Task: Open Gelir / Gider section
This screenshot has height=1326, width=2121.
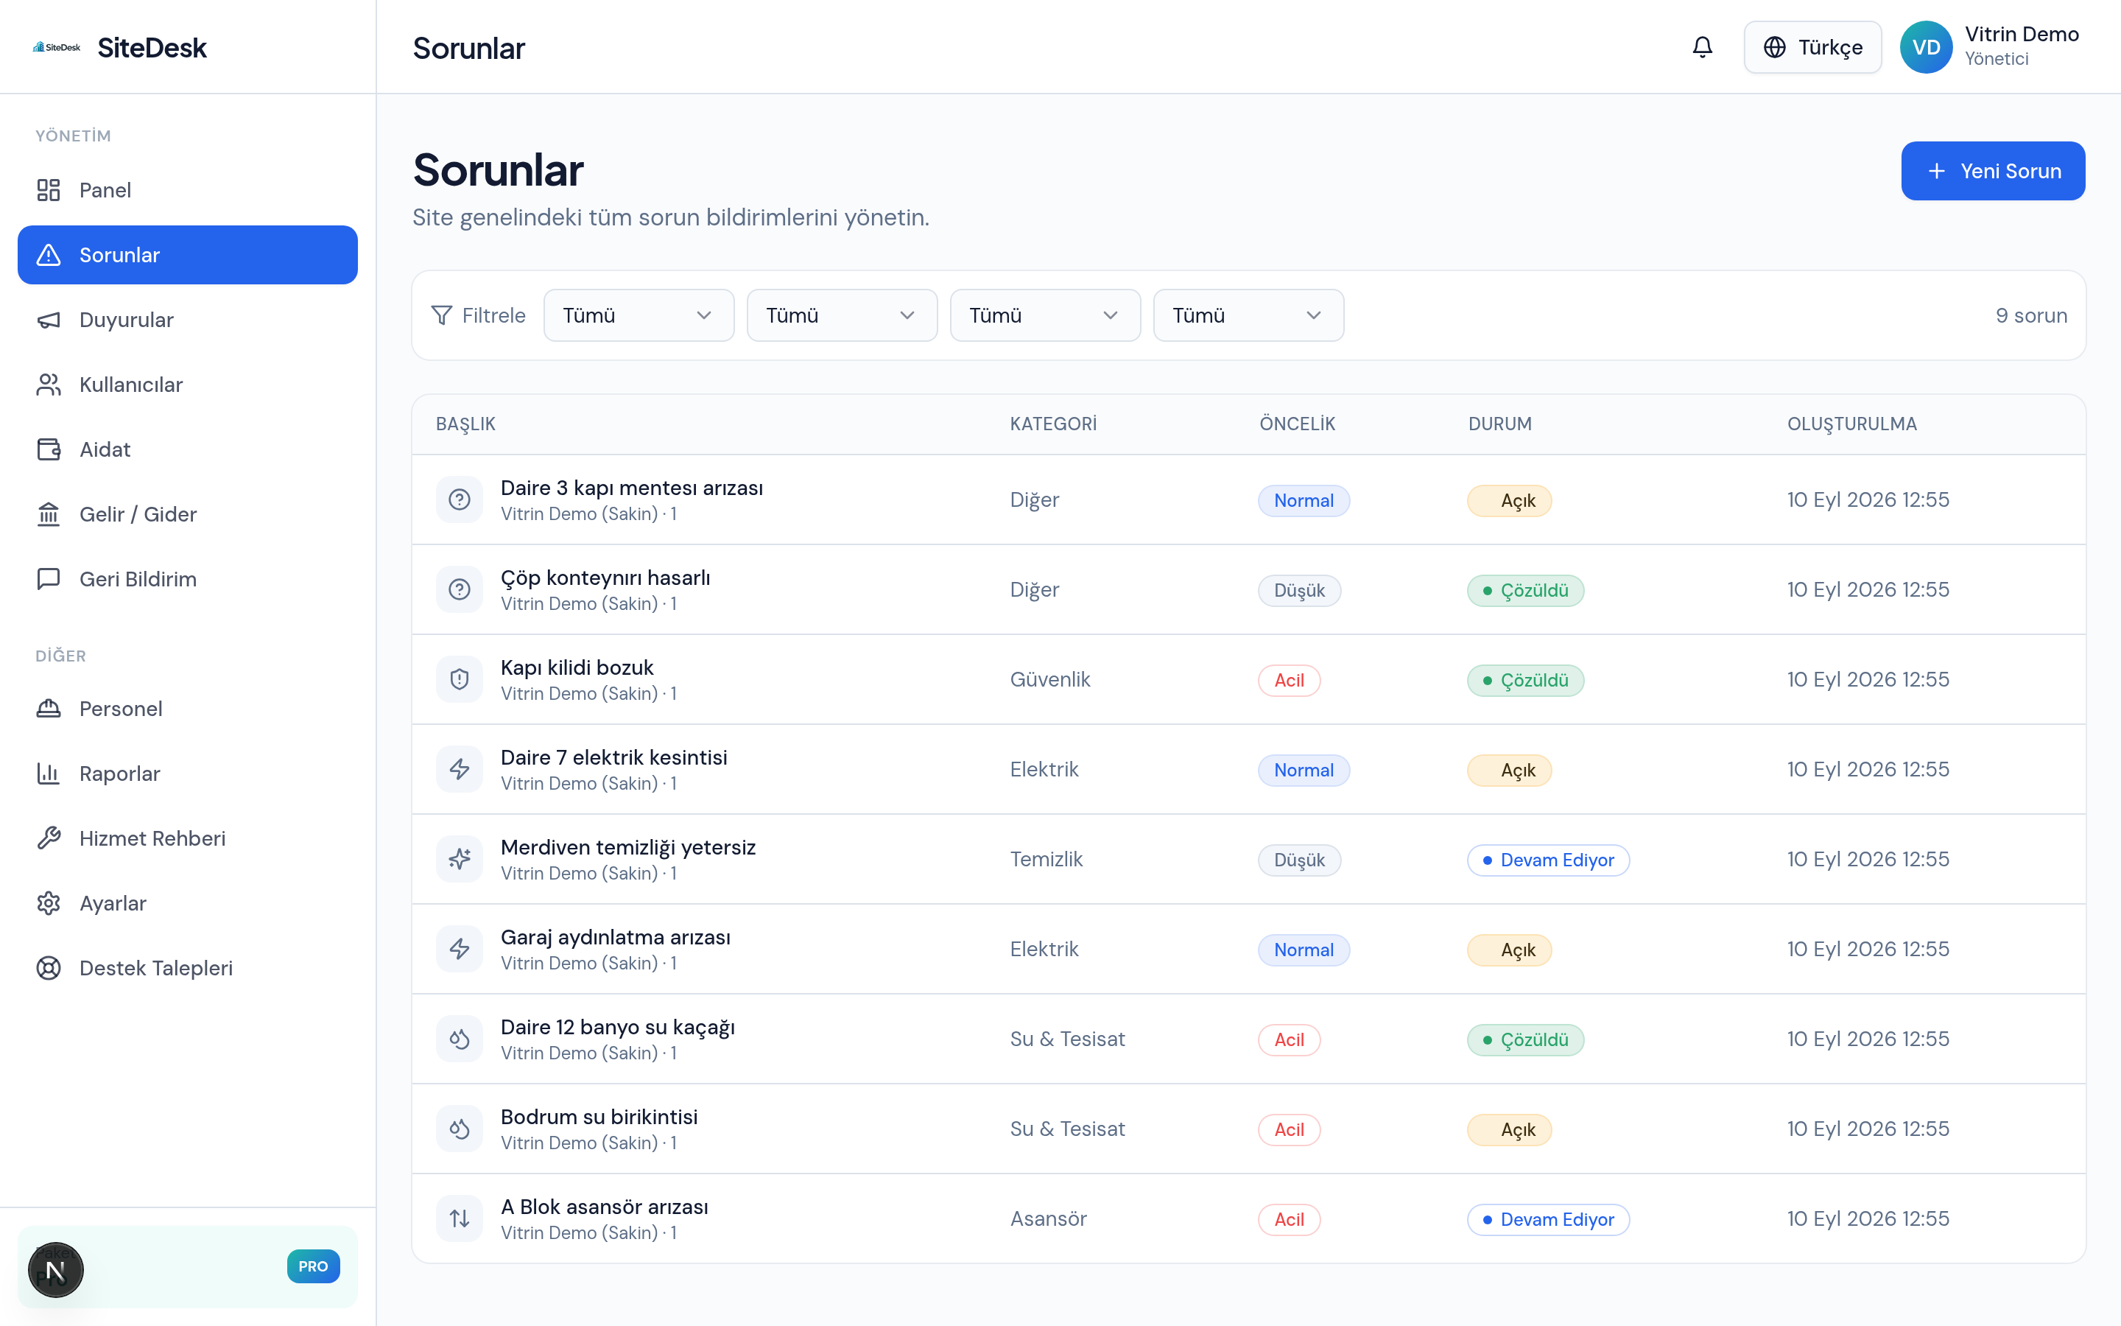Action: (x=188, y=515)
